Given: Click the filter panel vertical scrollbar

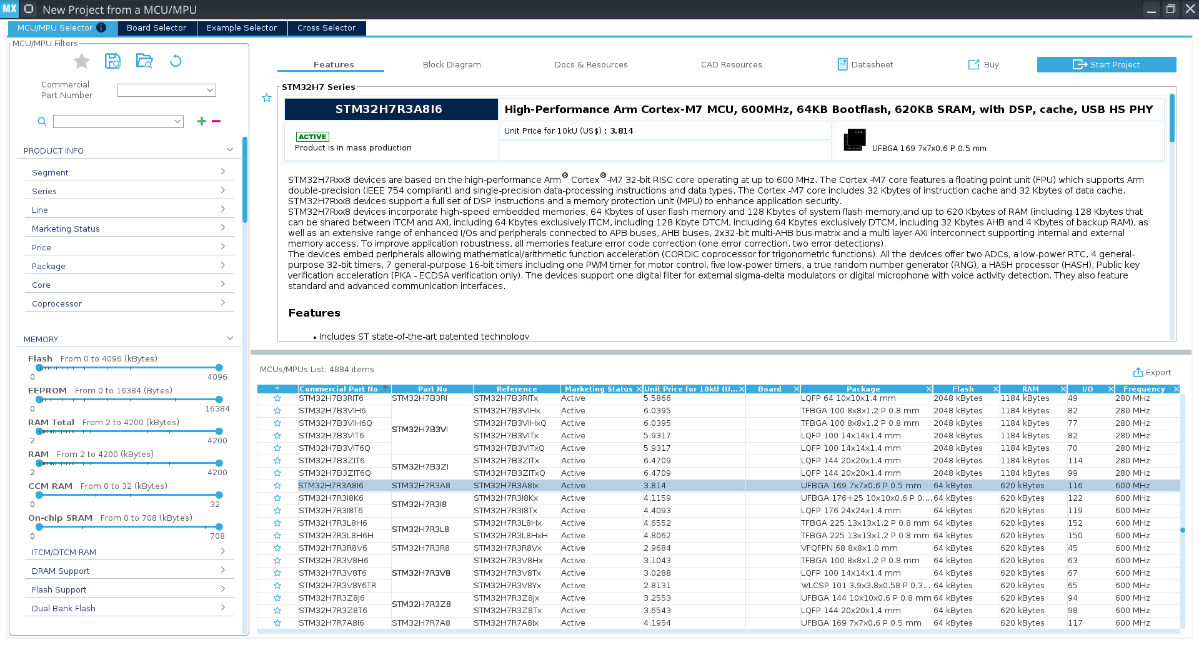Looking at the screenshot, I should click(x=245, y=180).
